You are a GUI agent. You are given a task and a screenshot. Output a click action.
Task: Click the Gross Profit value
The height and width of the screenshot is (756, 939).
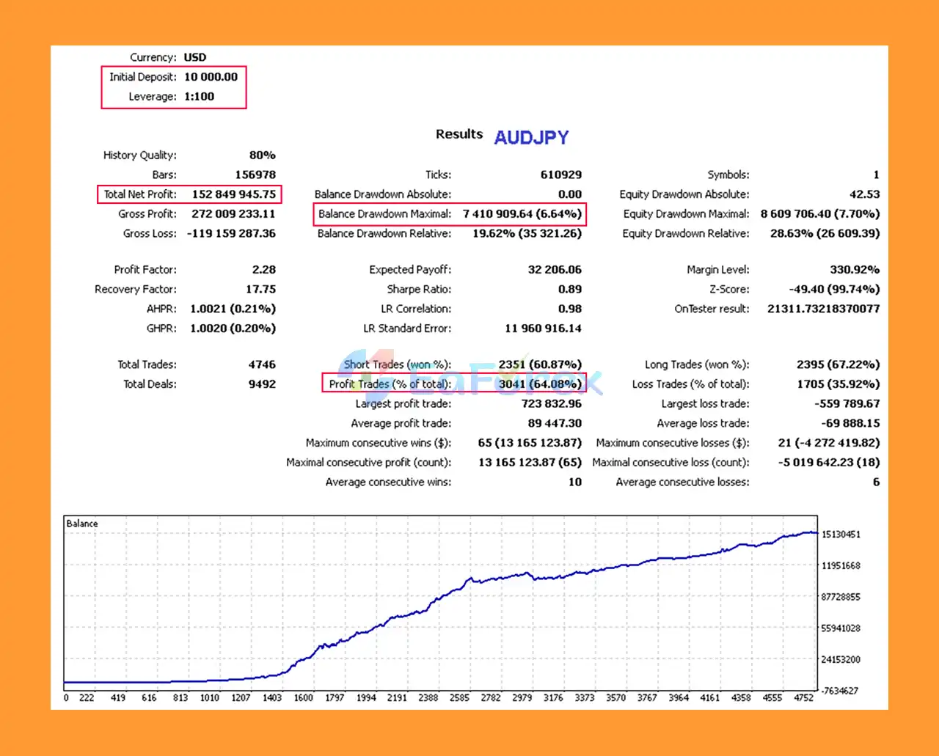[233, 214]
